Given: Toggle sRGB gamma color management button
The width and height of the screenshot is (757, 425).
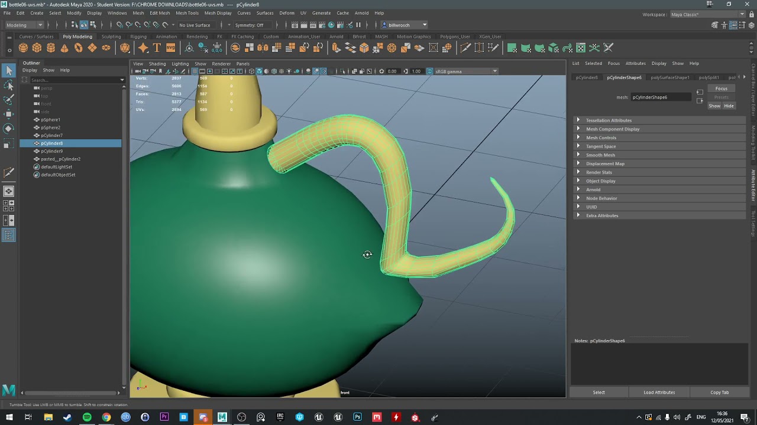Looking at the screenshot, I should coord(430,71).
